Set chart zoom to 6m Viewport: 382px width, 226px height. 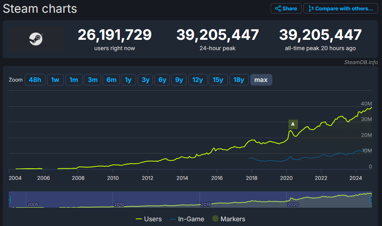[111, 80]
